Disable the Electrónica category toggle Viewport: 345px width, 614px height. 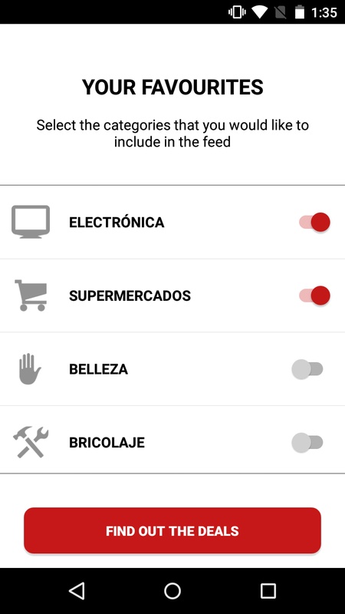click(x=314, y=222)
